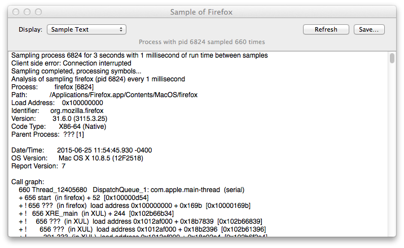Click the "Process: firefox [6824]" line
Image resolution: width=404 pixels, height=248 pixels.
[x=52, y=87]
